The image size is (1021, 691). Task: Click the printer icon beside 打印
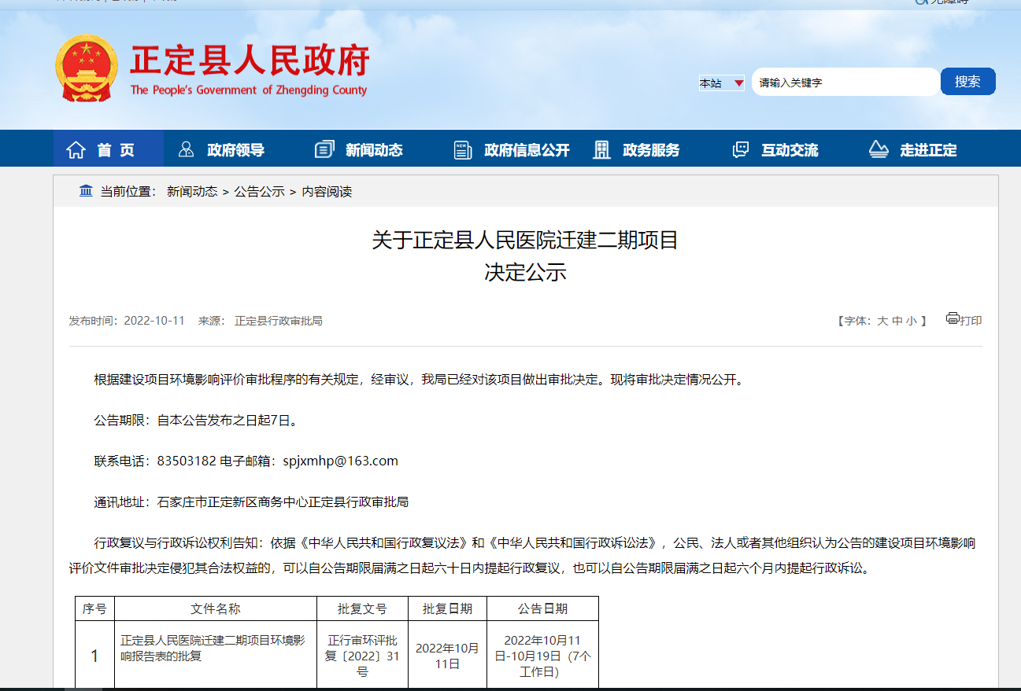point(953,318)
